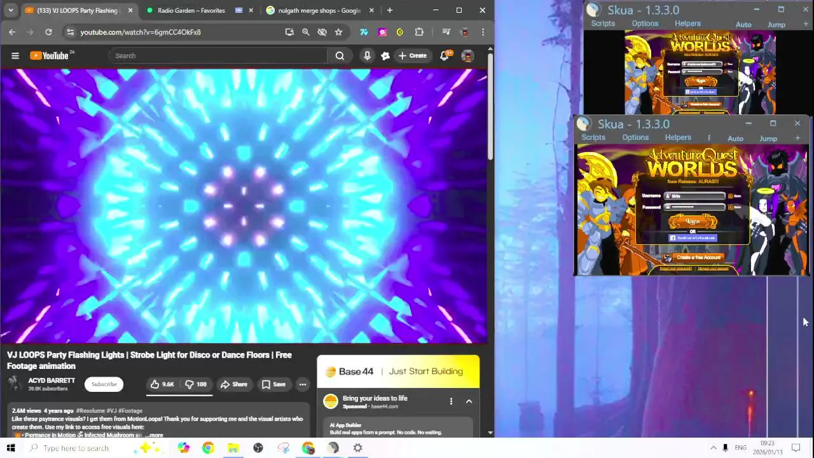Open more actions ellipsis beside Save
Image resolution: width=814 pixels, height=458 pixels.
coord(303,384)
